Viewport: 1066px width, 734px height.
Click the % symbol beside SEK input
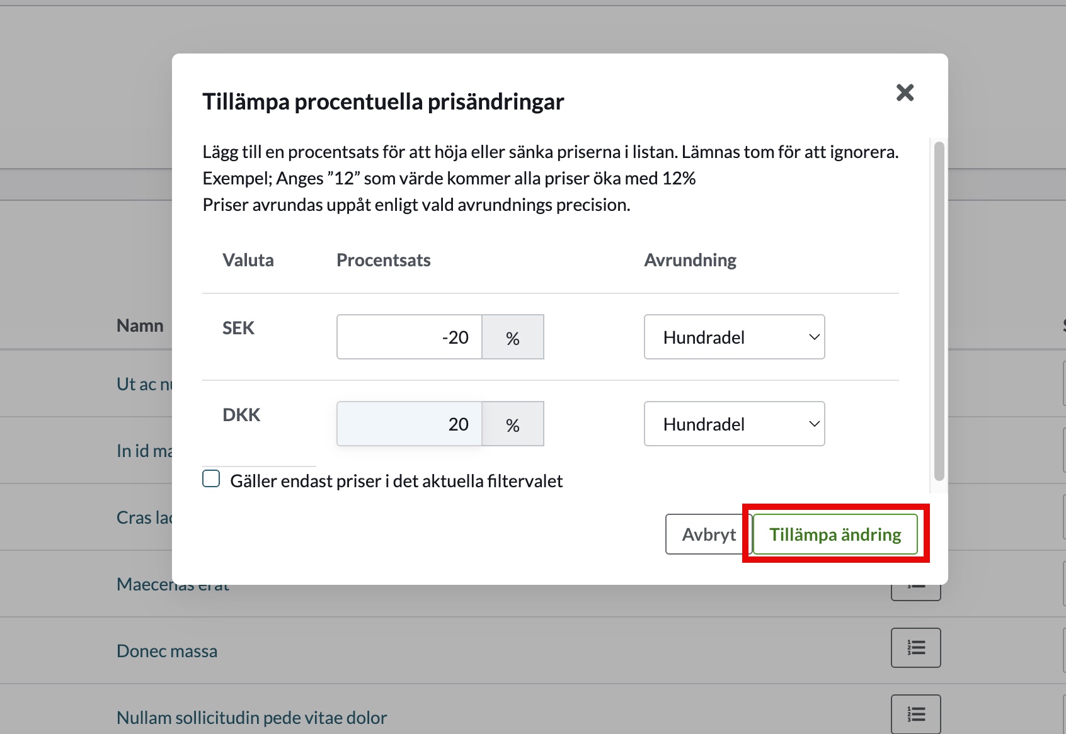click(x=513, y=338)
